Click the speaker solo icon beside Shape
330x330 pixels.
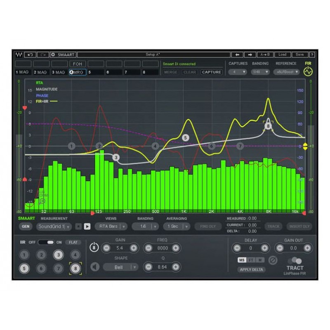click(x=95, y=267)
